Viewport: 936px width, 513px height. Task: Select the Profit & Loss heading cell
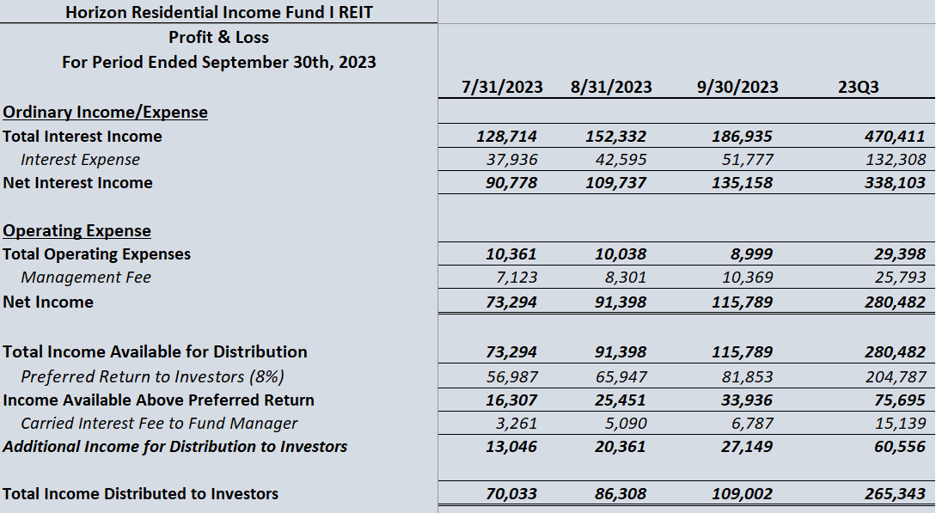218,38
